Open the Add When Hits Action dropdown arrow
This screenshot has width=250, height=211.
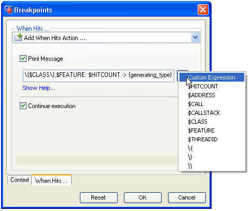196,37
